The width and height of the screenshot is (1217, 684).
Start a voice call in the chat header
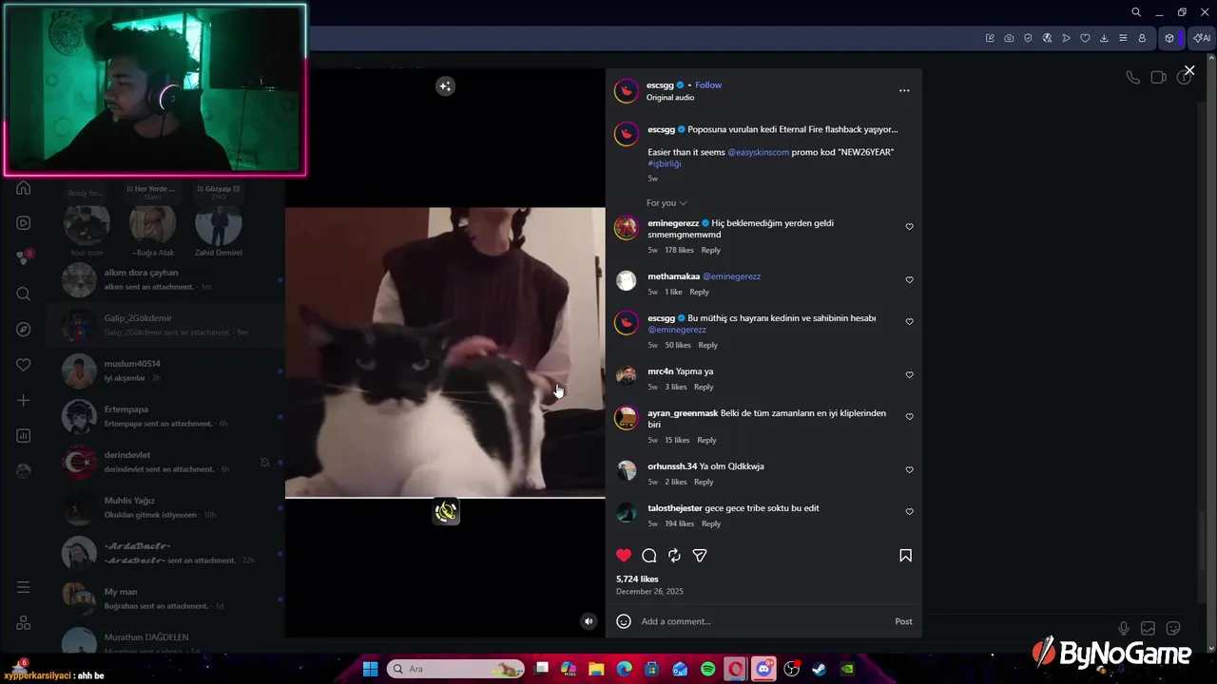click(x=1132, y=78)
